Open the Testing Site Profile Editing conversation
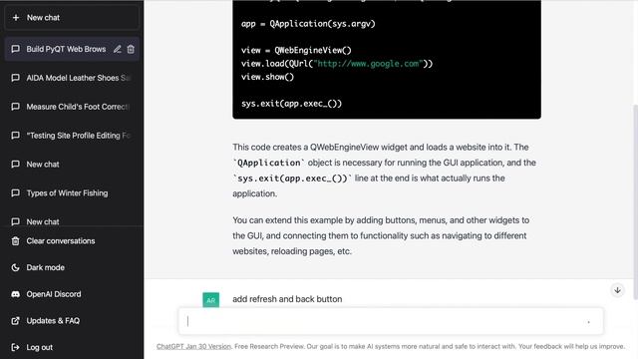The height and width of the screenshot is (359, 638). (x=72, y=136)
